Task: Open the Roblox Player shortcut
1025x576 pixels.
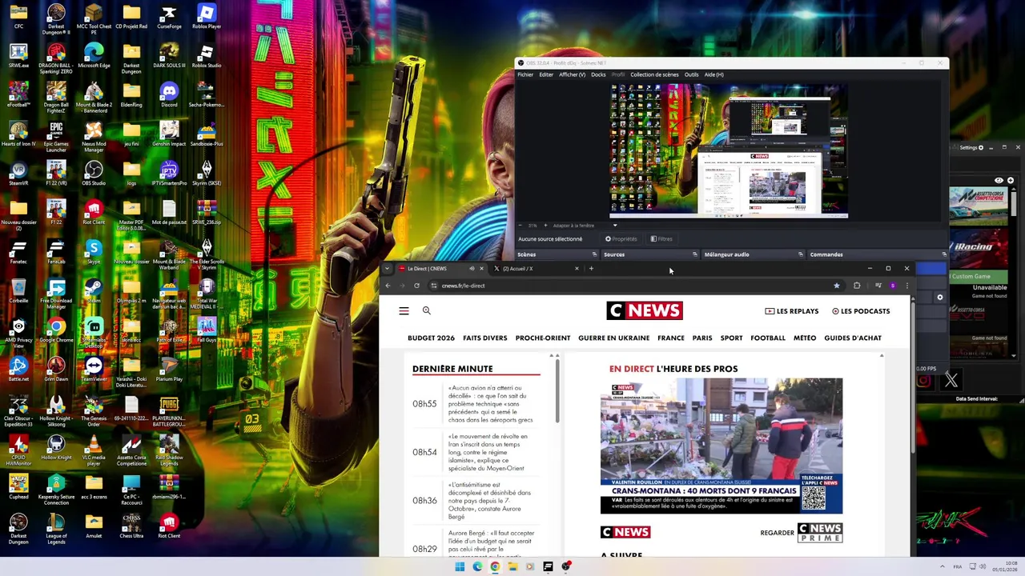Action: coord(207,17)
